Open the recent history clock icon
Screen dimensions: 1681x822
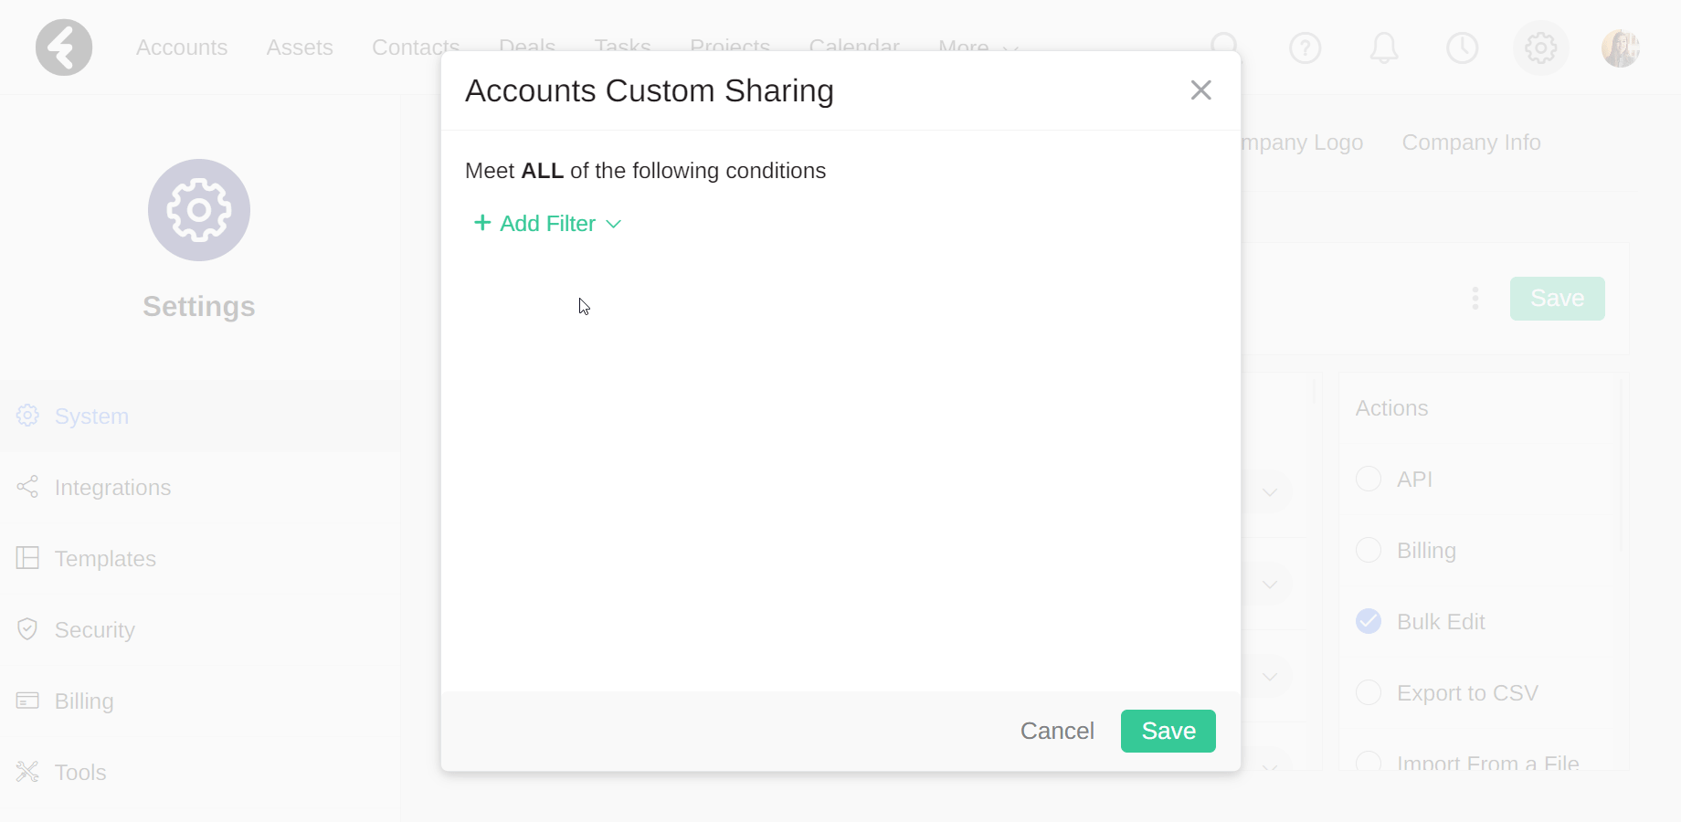pos(1462,47)
